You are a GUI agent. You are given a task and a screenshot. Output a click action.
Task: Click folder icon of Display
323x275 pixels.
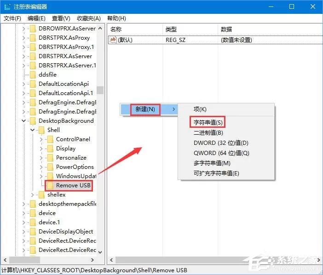(x=50, y=149)
